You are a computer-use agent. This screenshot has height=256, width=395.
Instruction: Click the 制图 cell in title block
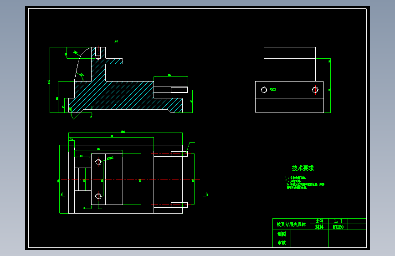(282, 234)
